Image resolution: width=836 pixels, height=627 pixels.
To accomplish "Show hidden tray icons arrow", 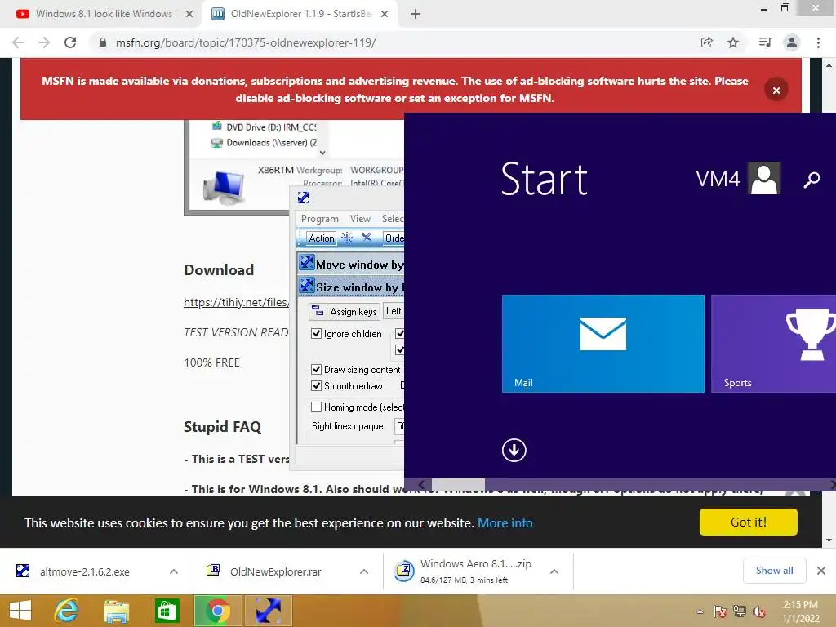I will coord(700,611).
